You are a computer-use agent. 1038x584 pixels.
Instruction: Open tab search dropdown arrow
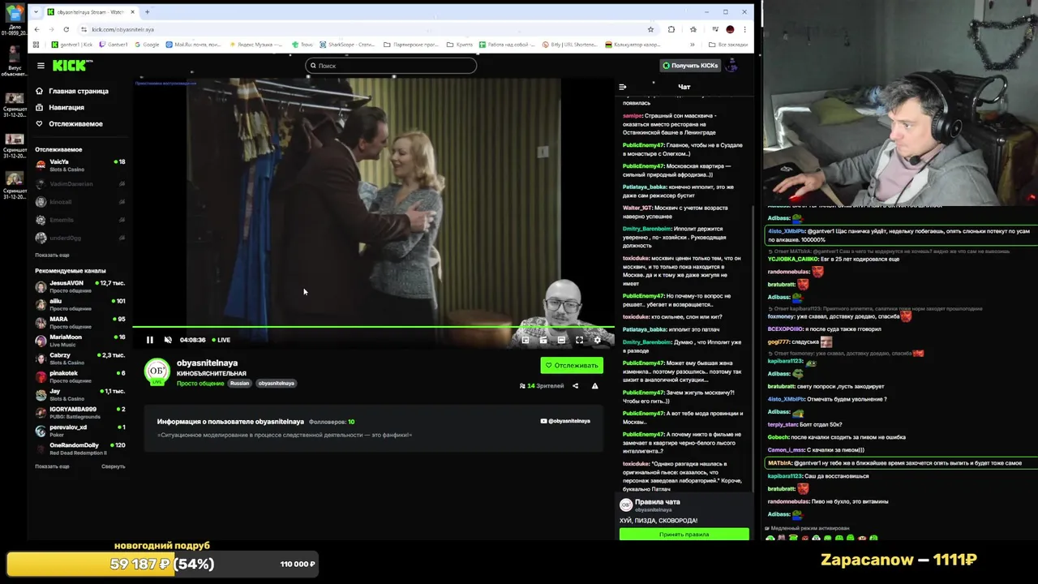click(36, 12)
